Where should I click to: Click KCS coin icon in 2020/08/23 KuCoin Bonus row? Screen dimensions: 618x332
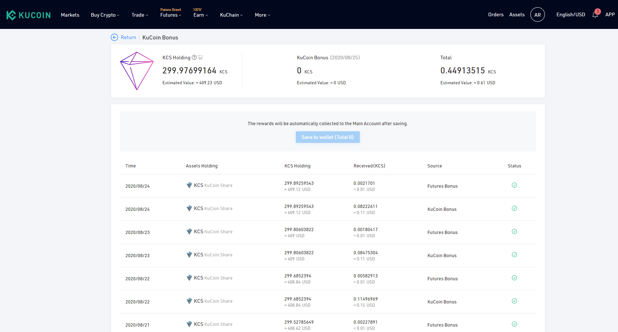[189, 255]
